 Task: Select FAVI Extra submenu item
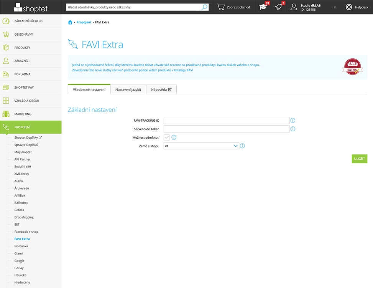pyautogui.click(x=22, y=239)
